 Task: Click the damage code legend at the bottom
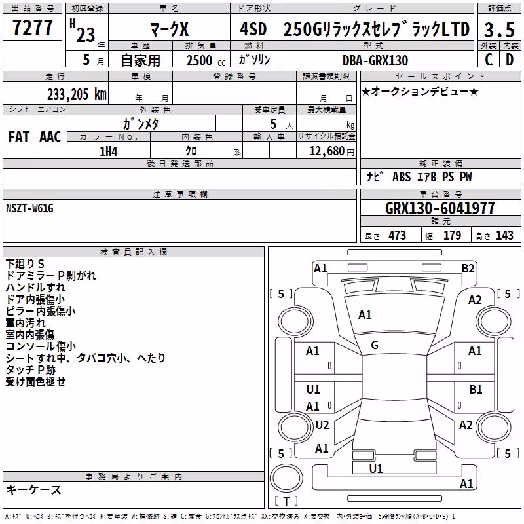[230, 517]
